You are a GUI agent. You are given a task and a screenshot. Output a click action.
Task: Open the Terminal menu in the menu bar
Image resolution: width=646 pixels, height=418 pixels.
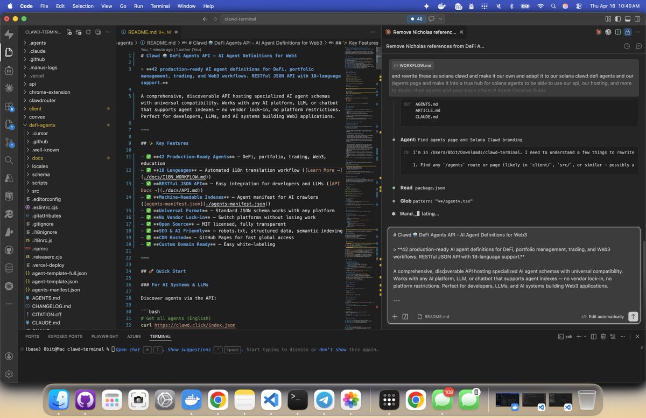[160, 6]
